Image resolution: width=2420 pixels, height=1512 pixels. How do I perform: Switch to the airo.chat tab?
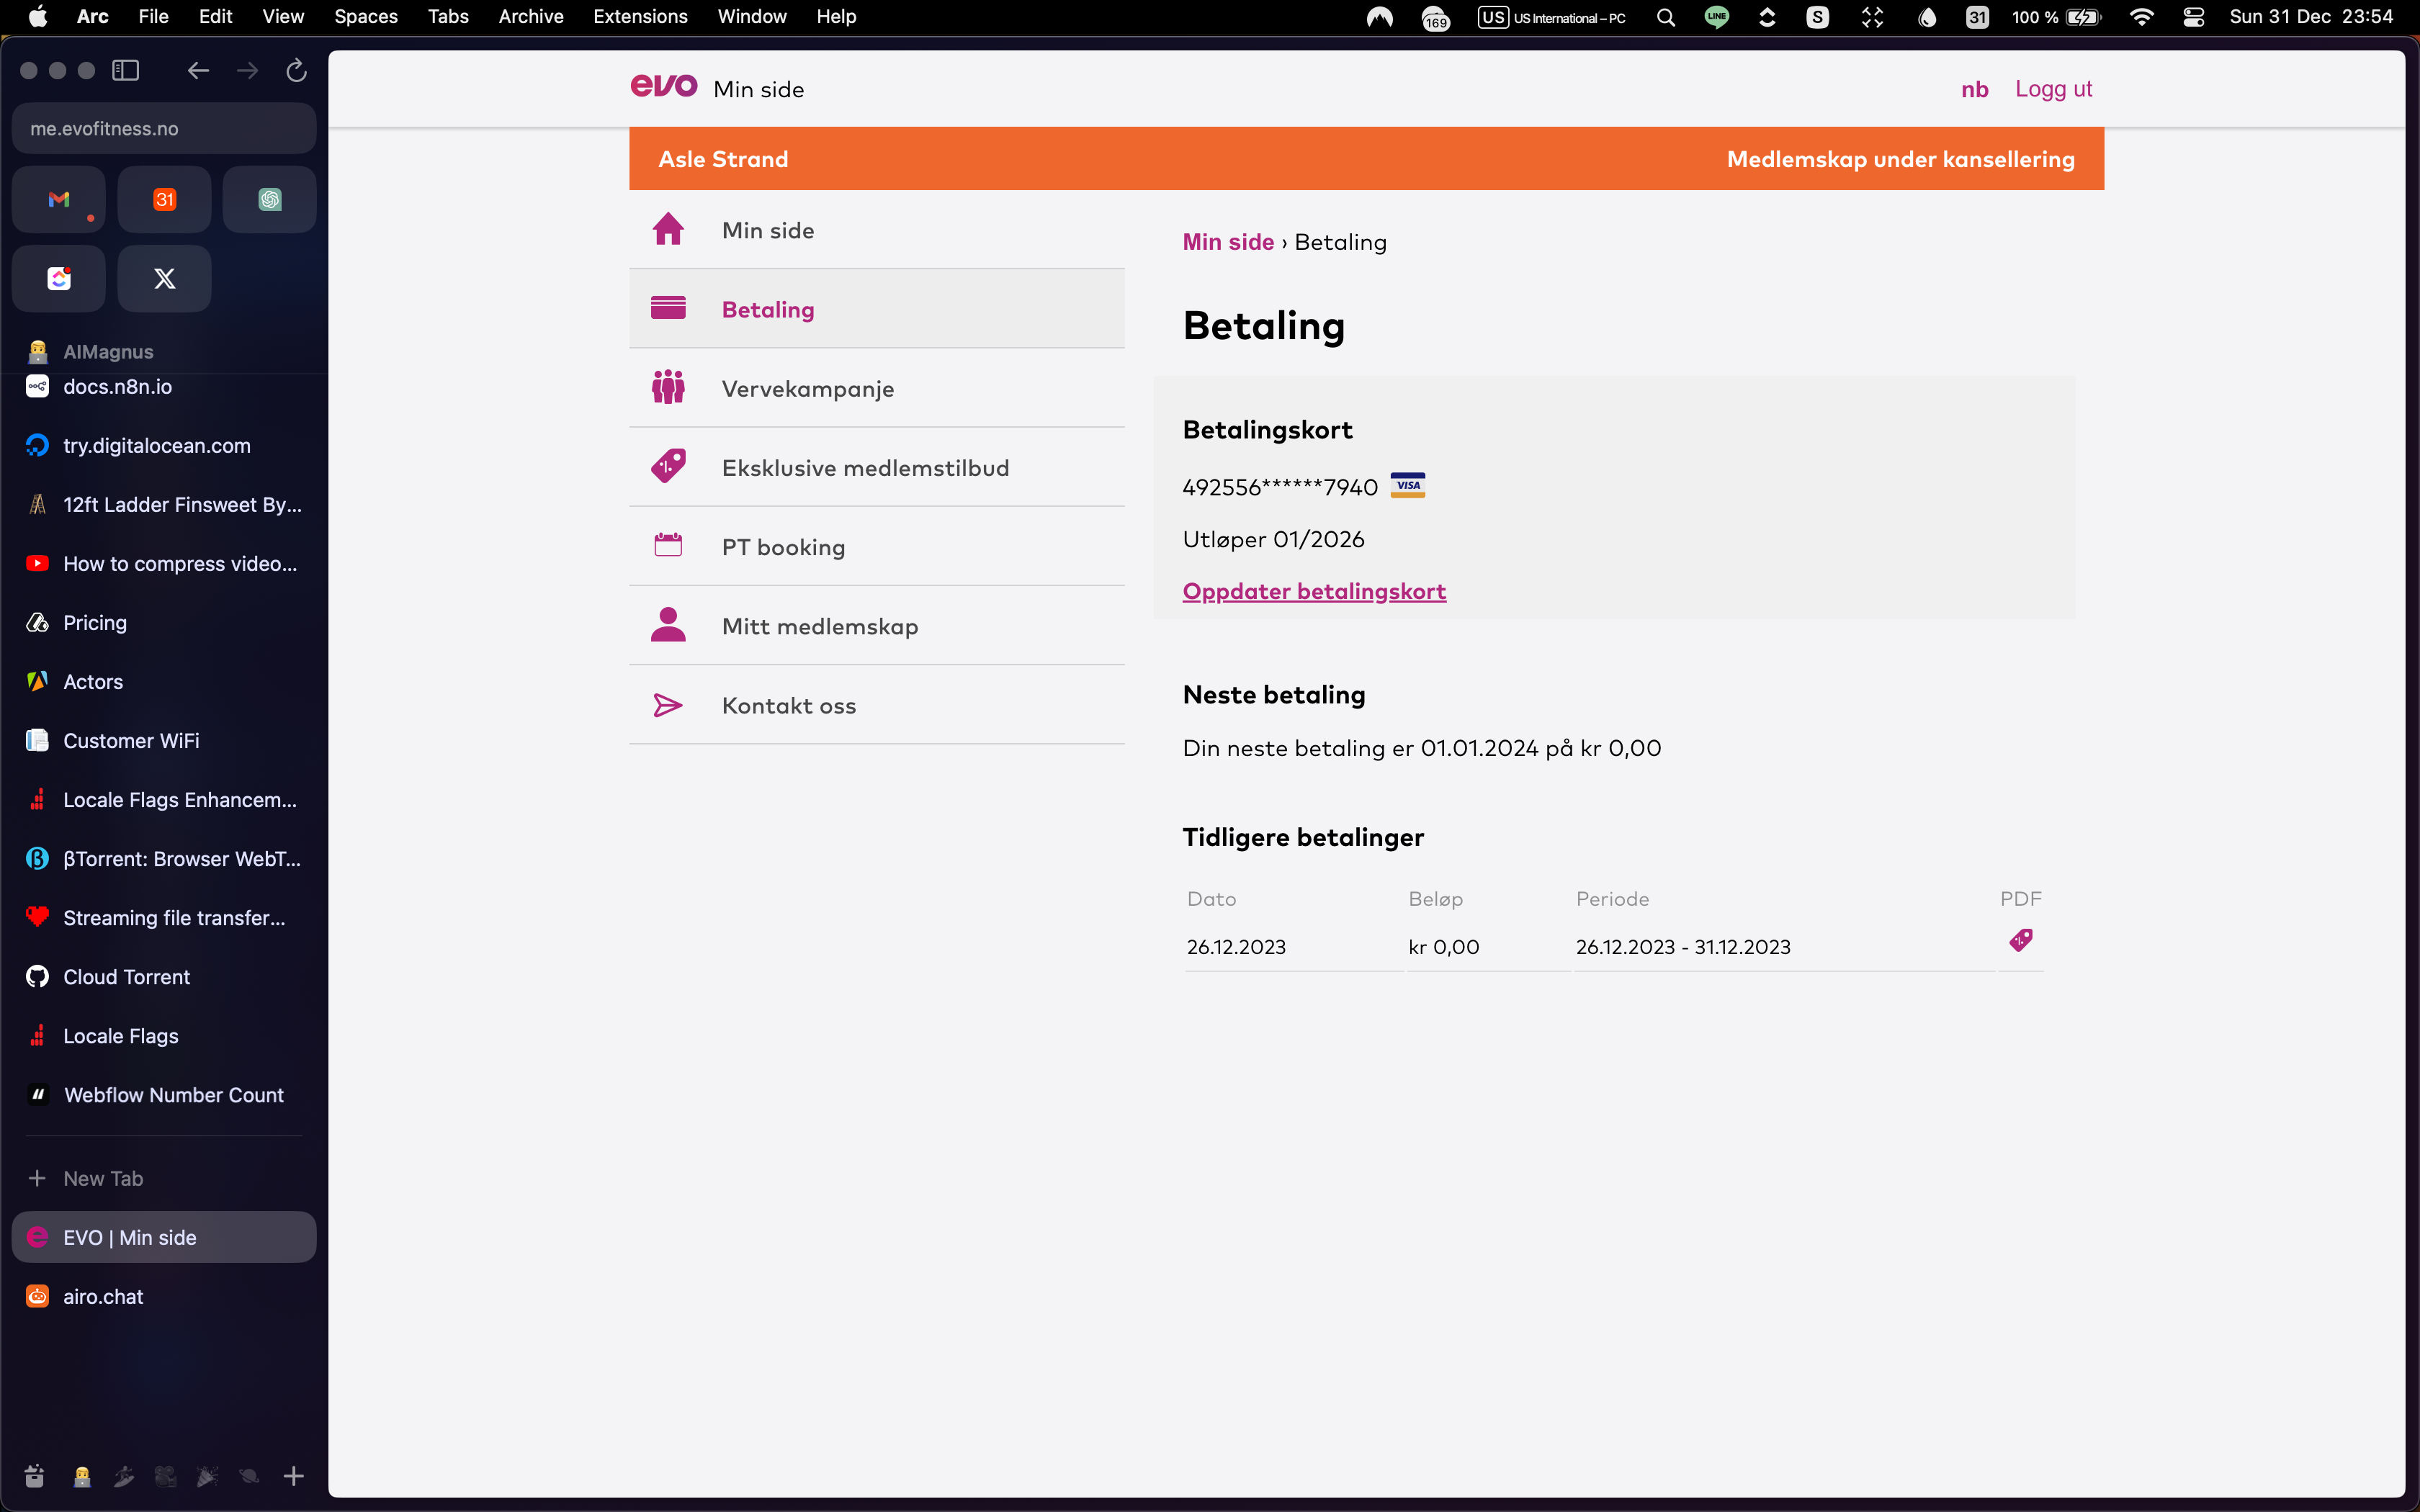tap(103, 1296)
